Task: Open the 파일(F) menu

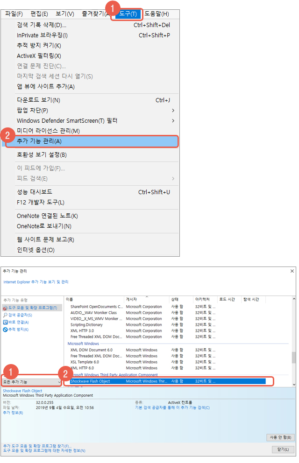Action: 14,14
